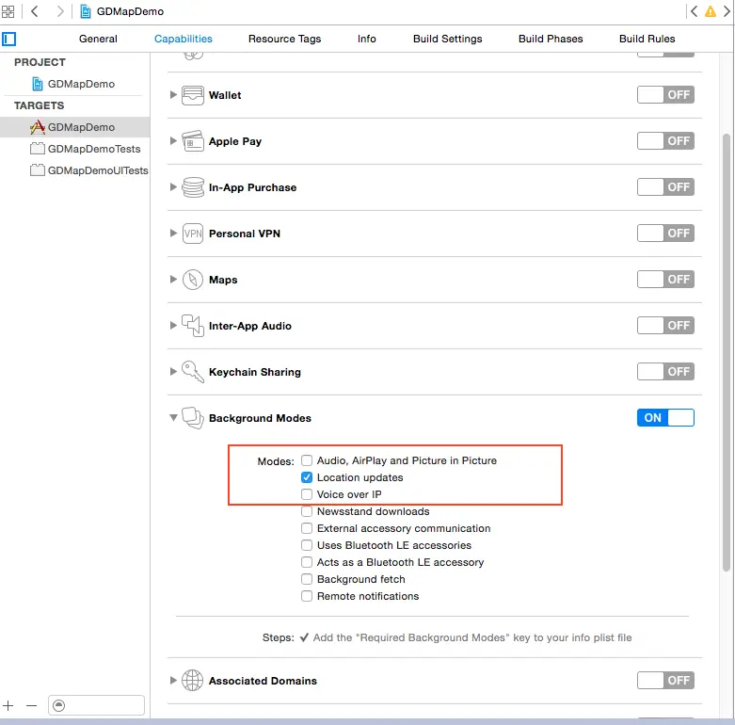Enable the In-App Purchase switch
Image resolution: width=735 pixels, height=725 pixels.
click(x=665, y=187)
